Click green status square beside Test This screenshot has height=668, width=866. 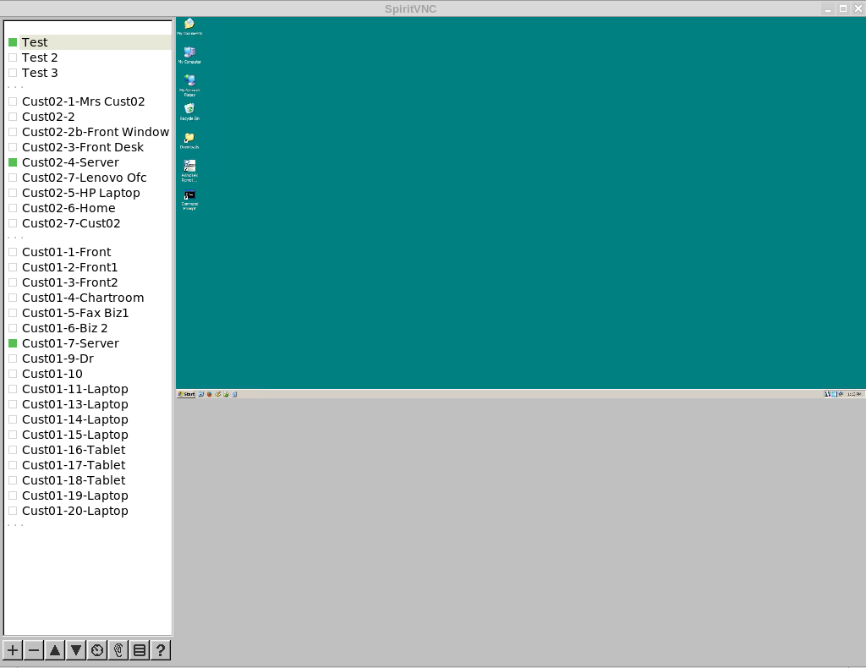[x=13, y=42]
